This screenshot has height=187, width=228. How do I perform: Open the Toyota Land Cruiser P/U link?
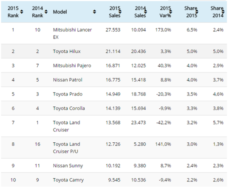click(67, 148)
